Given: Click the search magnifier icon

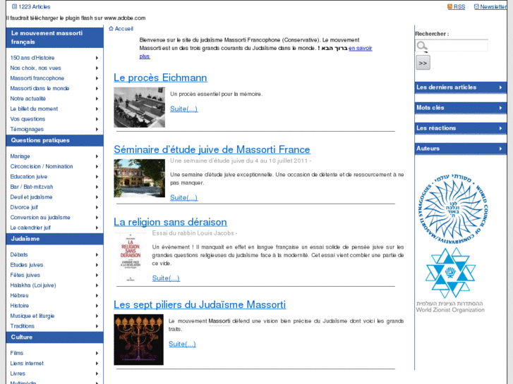Looking at the screenshot, I should pyautogui.click(x=422, y=46).
